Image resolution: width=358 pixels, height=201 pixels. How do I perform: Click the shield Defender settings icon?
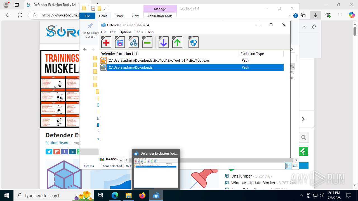click(x=193, y=42)
